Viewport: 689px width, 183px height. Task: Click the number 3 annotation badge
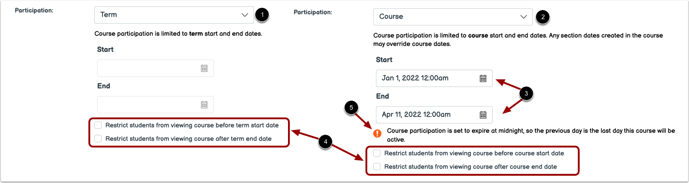(526, 94)
